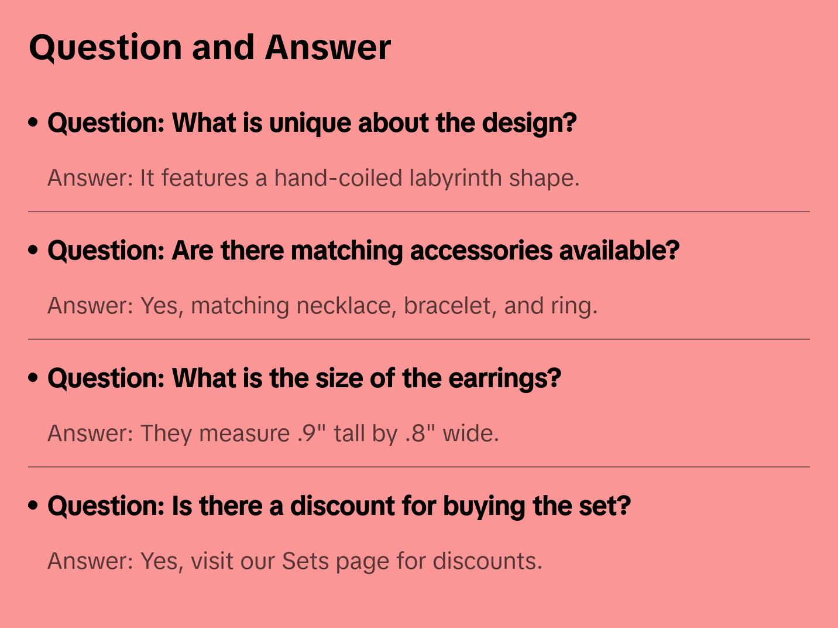Select the question about unique design

[x=312, y=123]
